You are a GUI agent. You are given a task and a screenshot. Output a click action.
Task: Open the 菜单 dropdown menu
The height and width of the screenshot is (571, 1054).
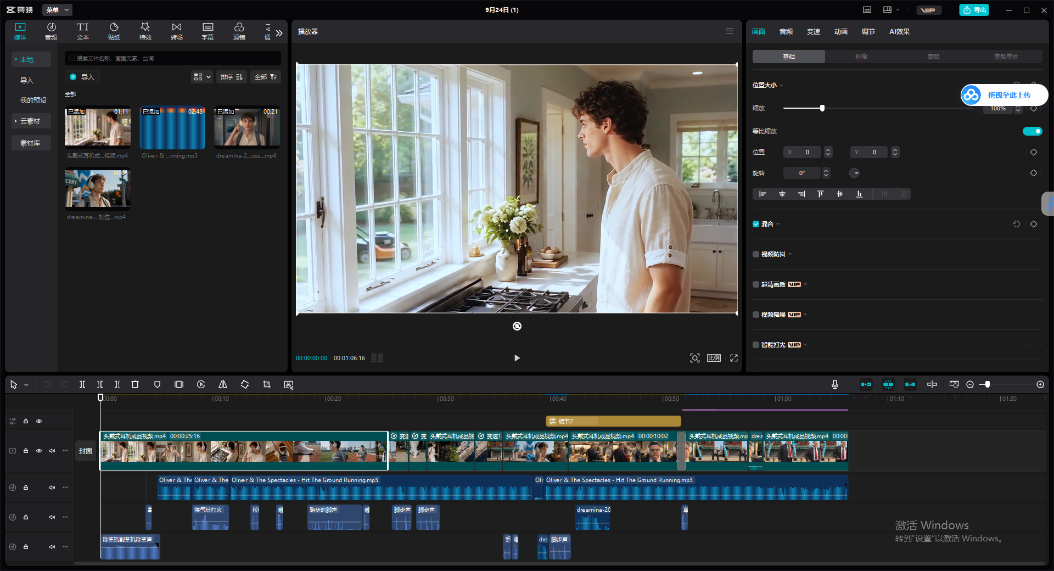click(x=57, y=10)
